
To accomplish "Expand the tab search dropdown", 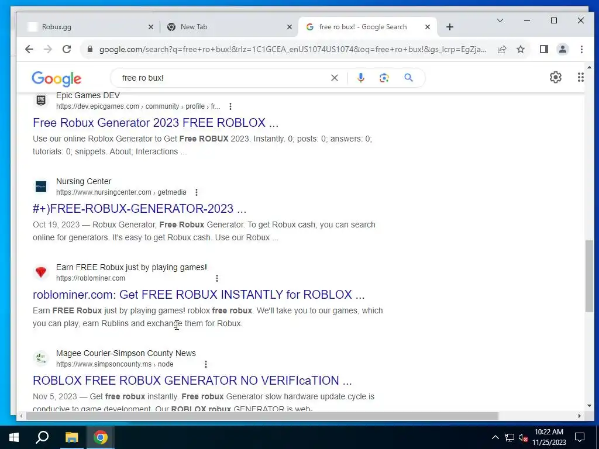I will click(x=500, y=20).
